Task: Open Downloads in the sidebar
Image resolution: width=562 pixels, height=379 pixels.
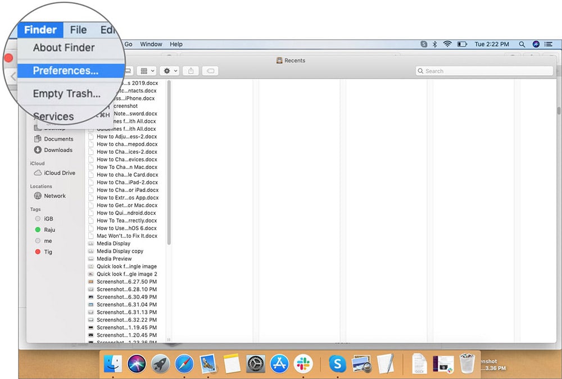Action: click(57, 150)
